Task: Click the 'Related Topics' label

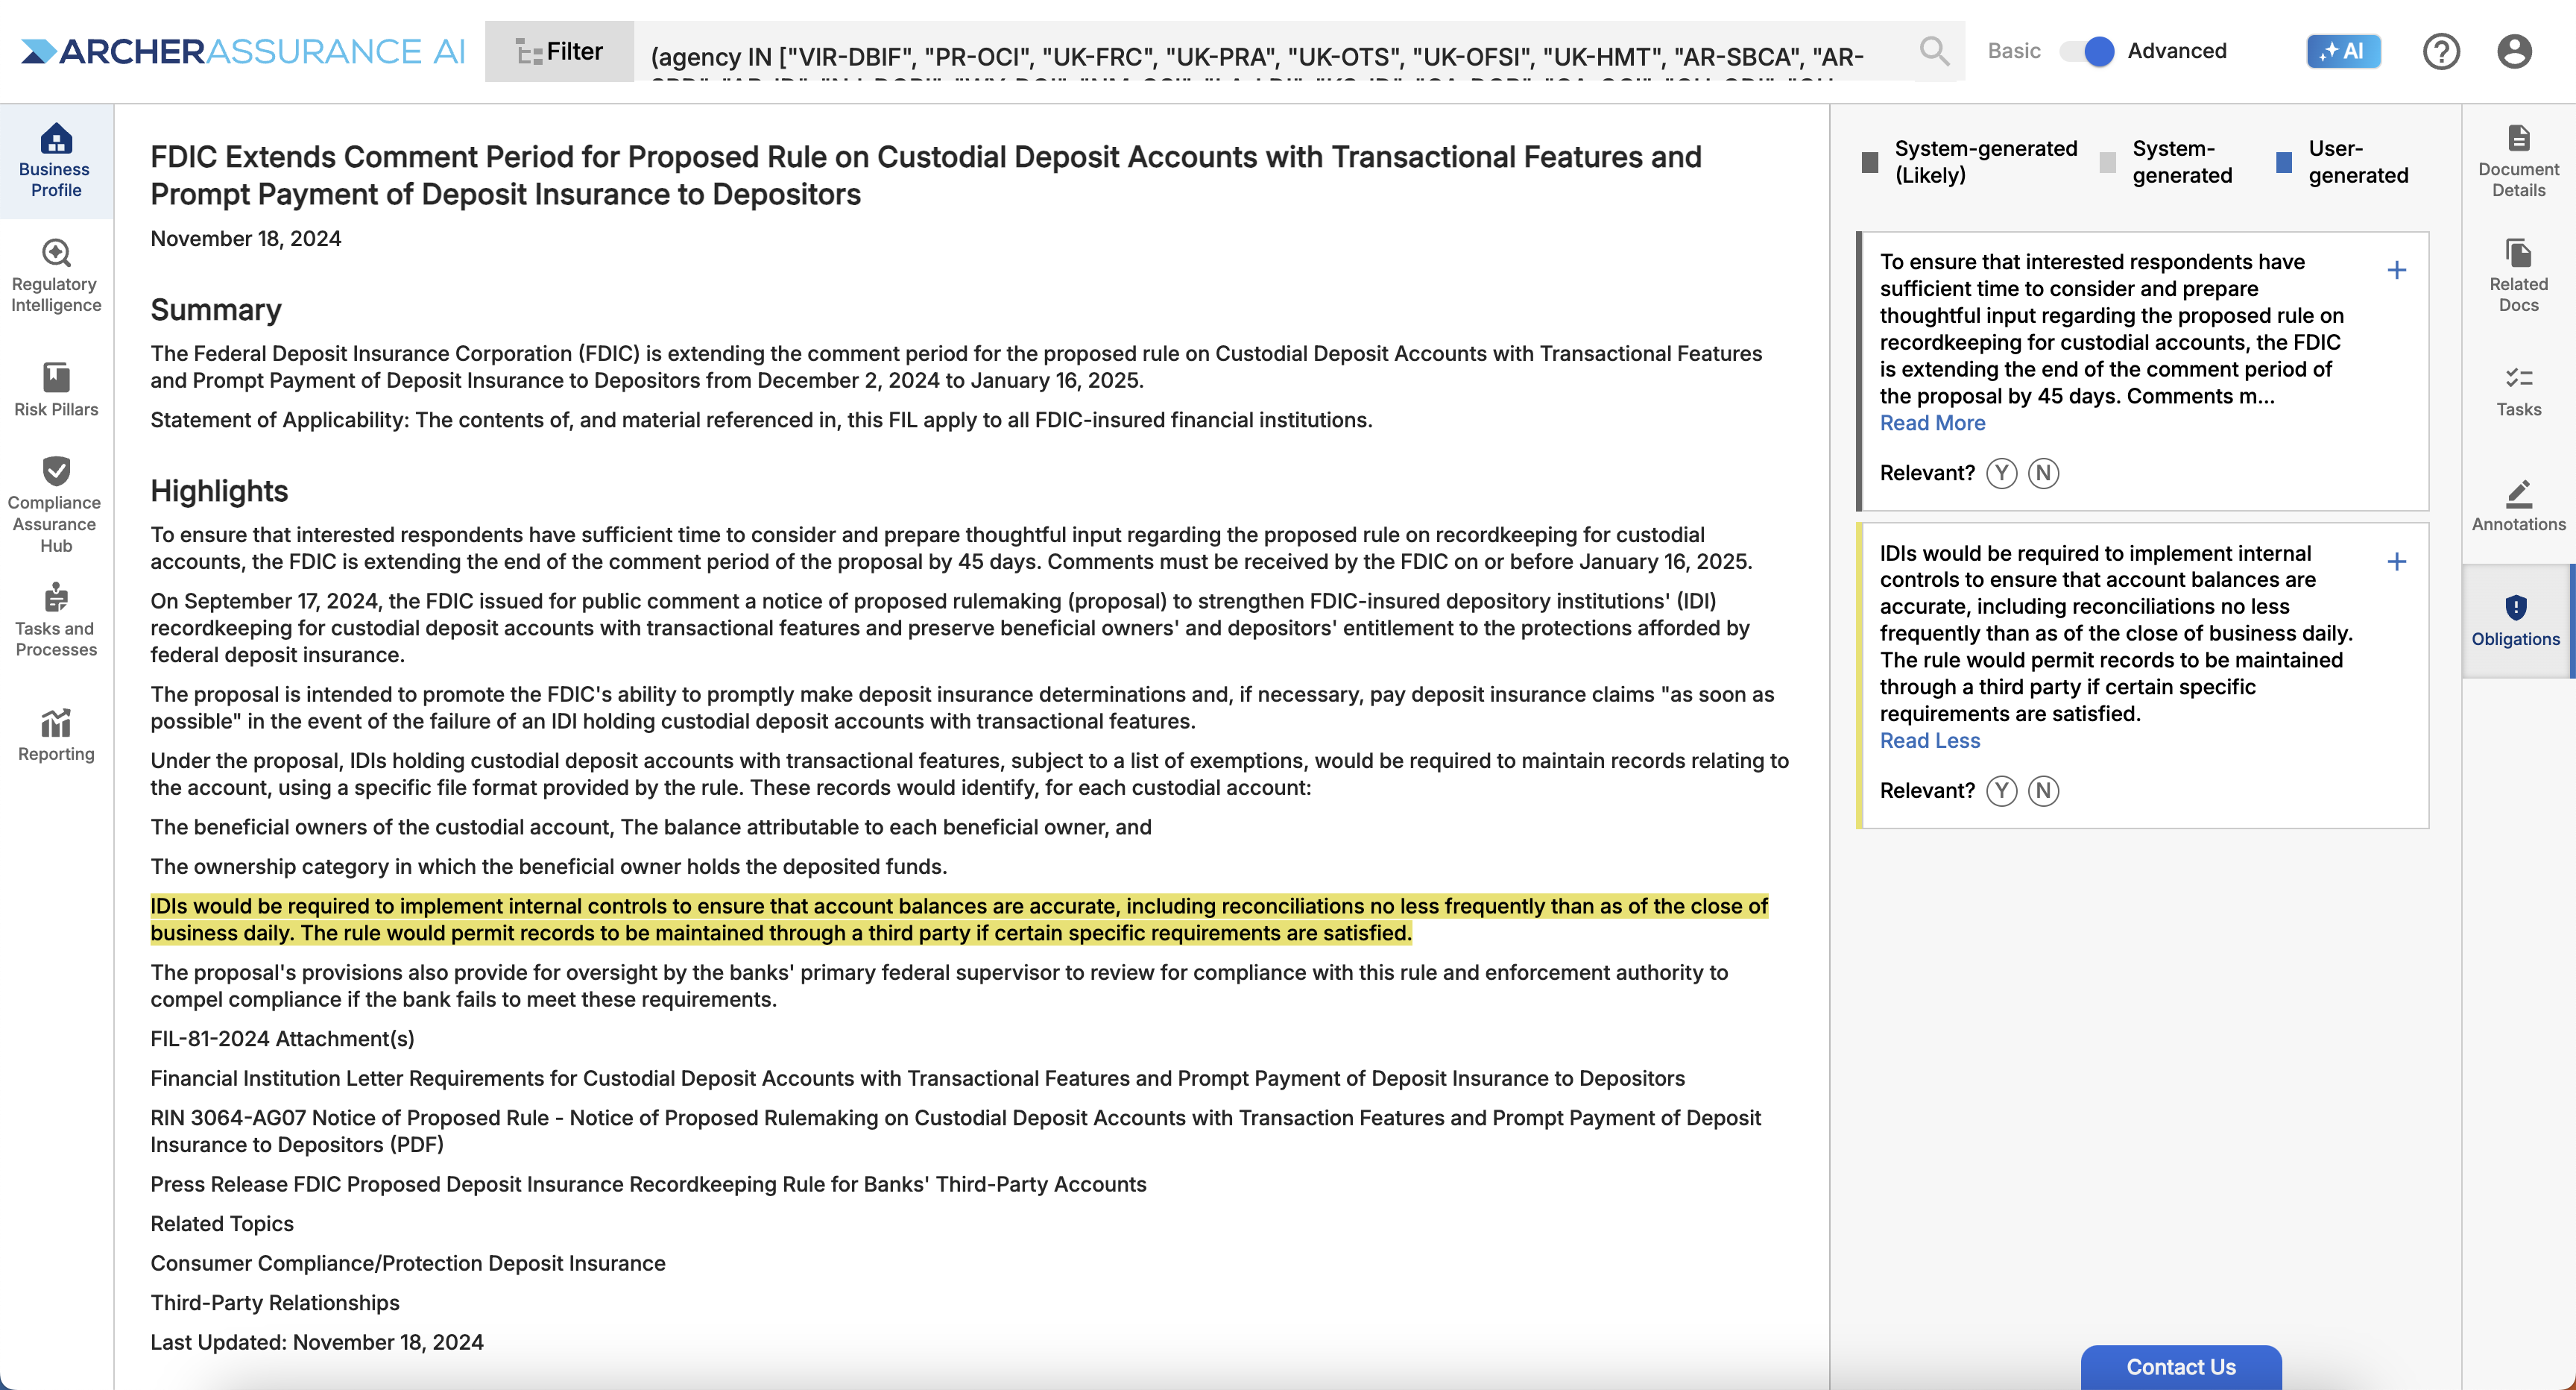Action: point(222,1225)
